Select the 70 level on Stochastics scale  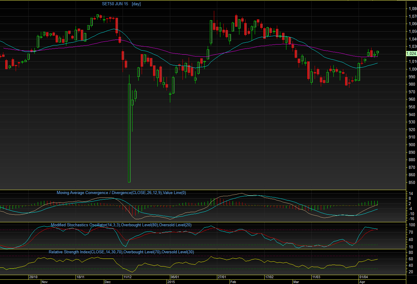click(x=411, y=232)
